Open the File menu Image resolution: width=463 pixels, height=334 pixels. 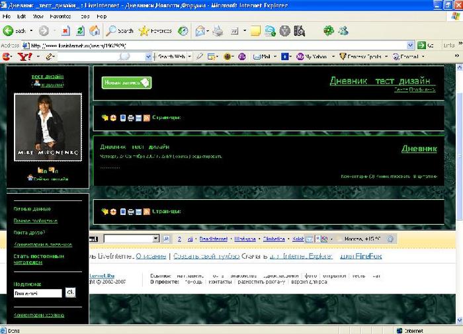[x=7, y=17]
